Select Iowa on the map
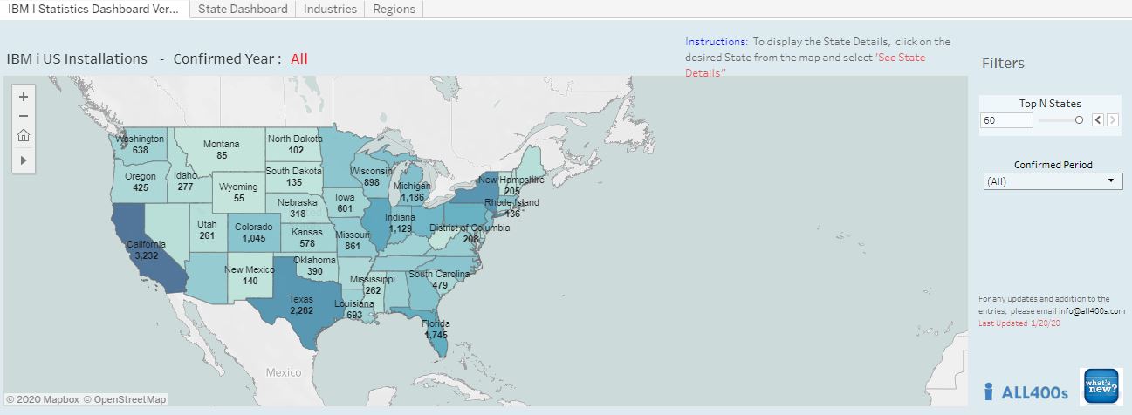Screen dimensions: 1132x415 346,203
